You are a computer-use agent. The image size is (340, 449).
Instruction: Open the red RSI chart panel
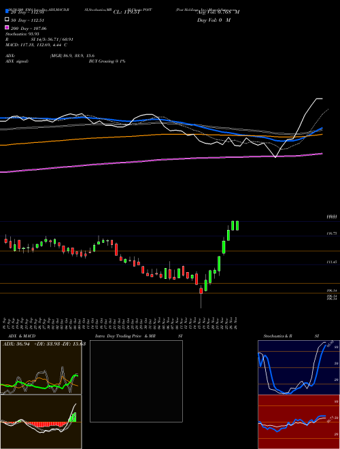299,422
